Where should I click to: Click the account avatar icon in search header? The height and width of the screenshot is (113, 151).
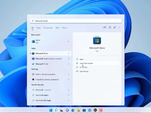point(110,28)
